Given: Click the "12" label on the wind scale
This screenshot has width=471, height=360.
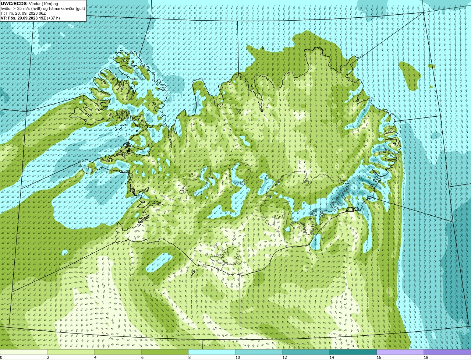Looking at the screenshot, I should pyautogui.click(x=284, y=357).
